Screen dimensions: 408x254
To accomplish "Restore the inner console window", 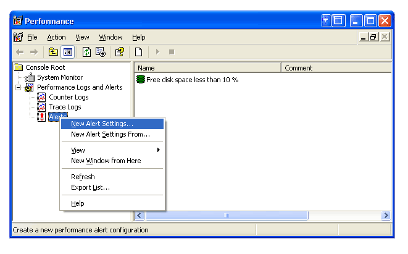I will tap(373, 37).
